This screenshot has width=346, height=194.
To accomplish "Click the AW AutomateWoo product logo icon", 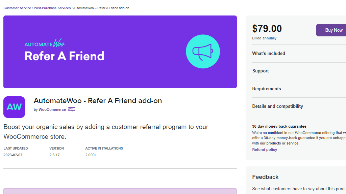I will [14, 107].
